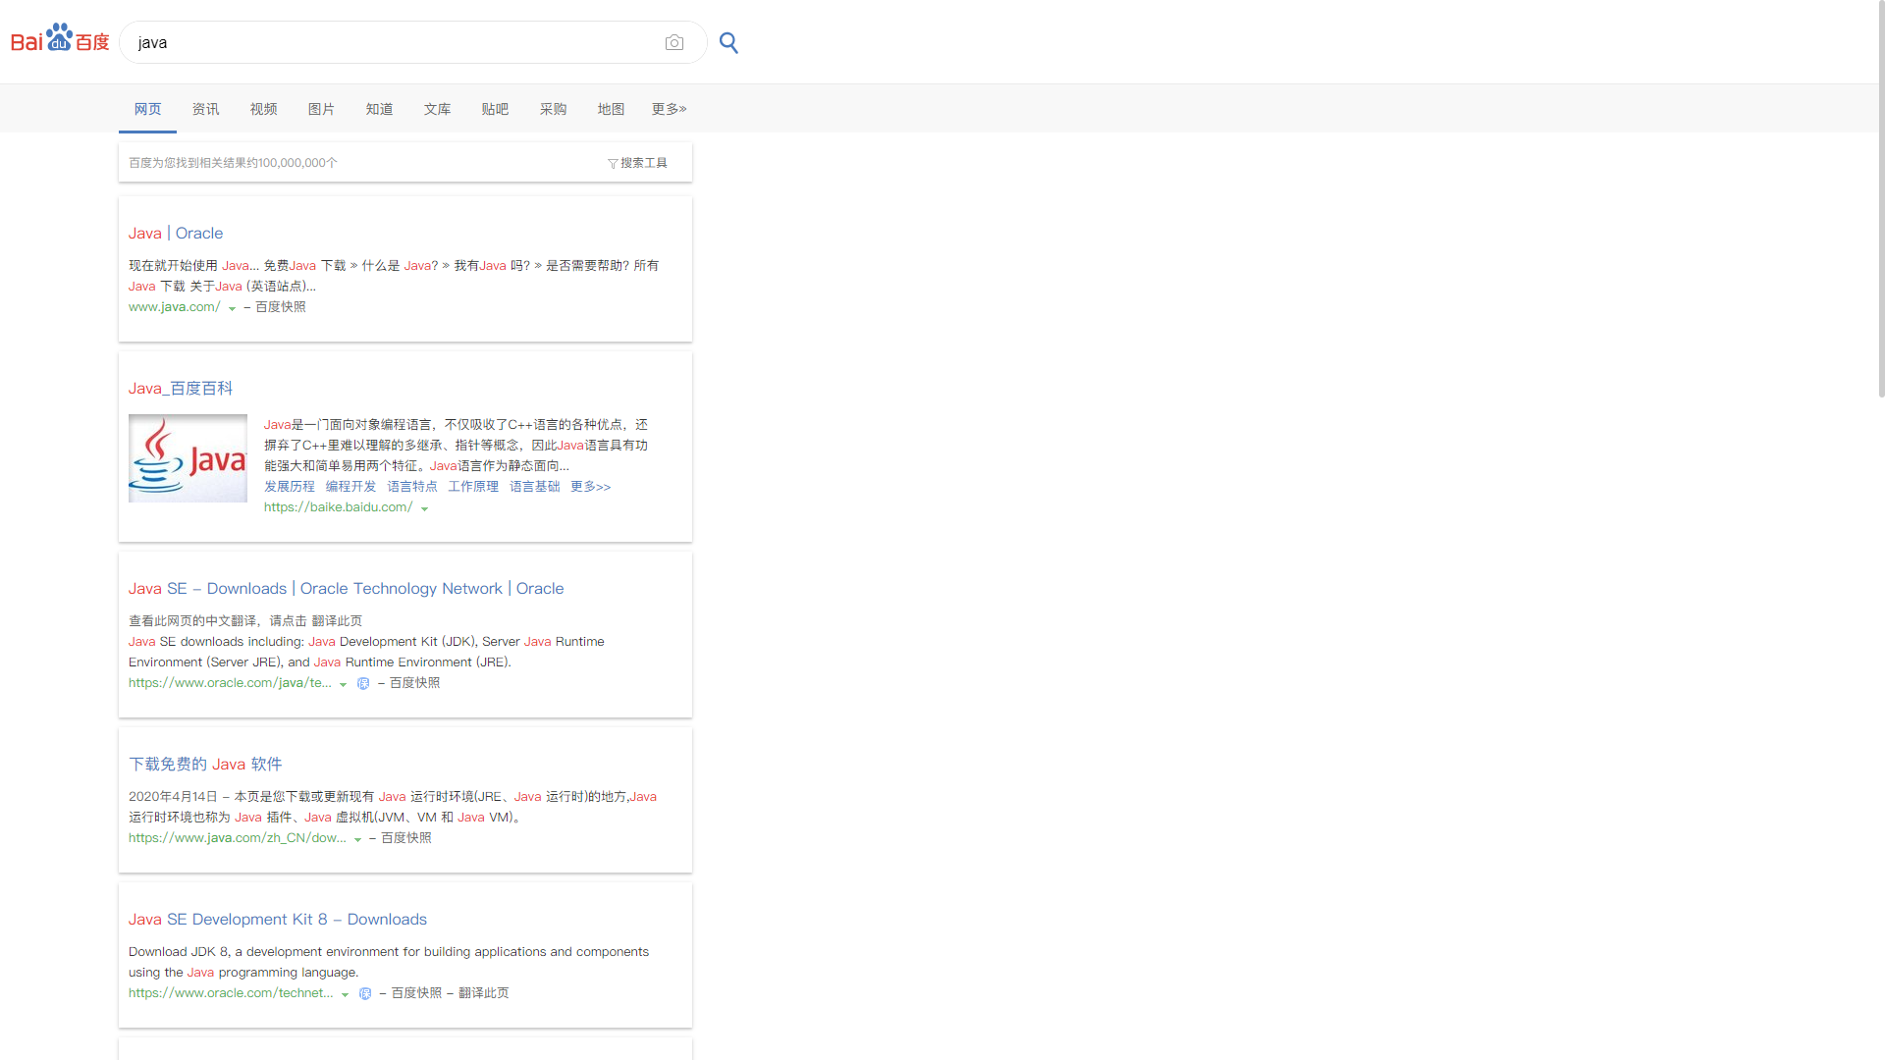The image size is (1885, 1060).
Task: Expand dropdown arrow next to java.com/zh_CN/dow... URL
Action: pos(357,839)
